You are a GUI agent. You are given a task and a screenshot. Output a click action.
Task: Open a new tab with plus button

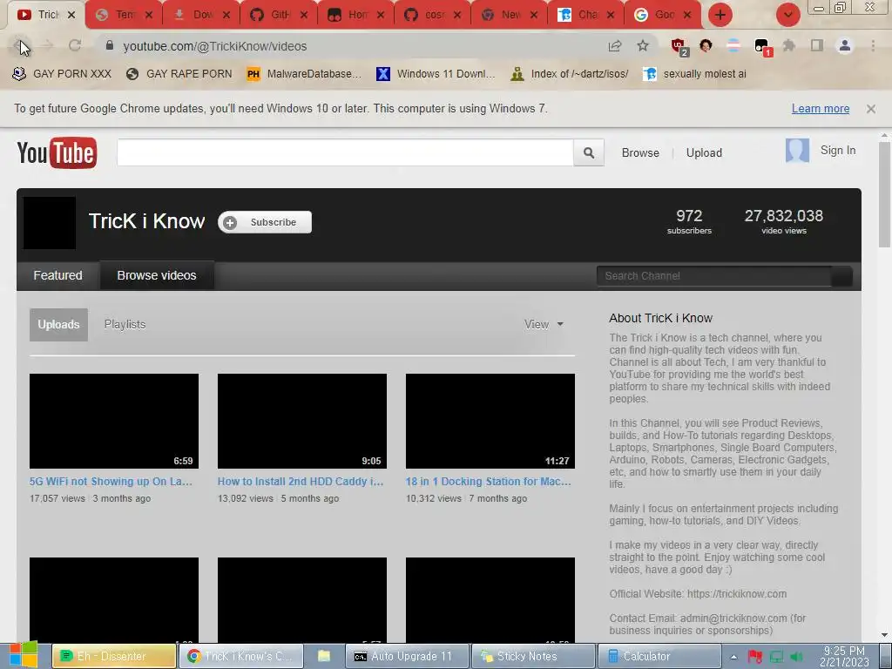tap(720, 15)
